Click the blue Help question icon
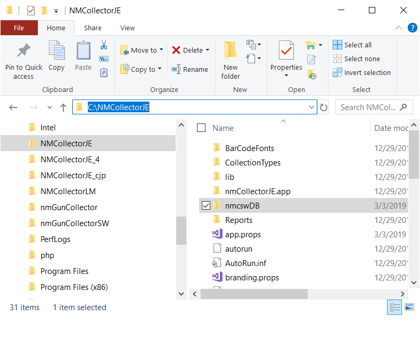This screenshot has width=420, height=349. pos(412,28)
